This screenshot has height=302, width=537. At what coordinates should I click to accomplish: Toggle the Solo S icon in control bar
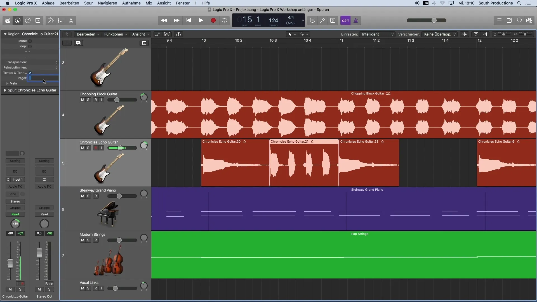(333, 20)
